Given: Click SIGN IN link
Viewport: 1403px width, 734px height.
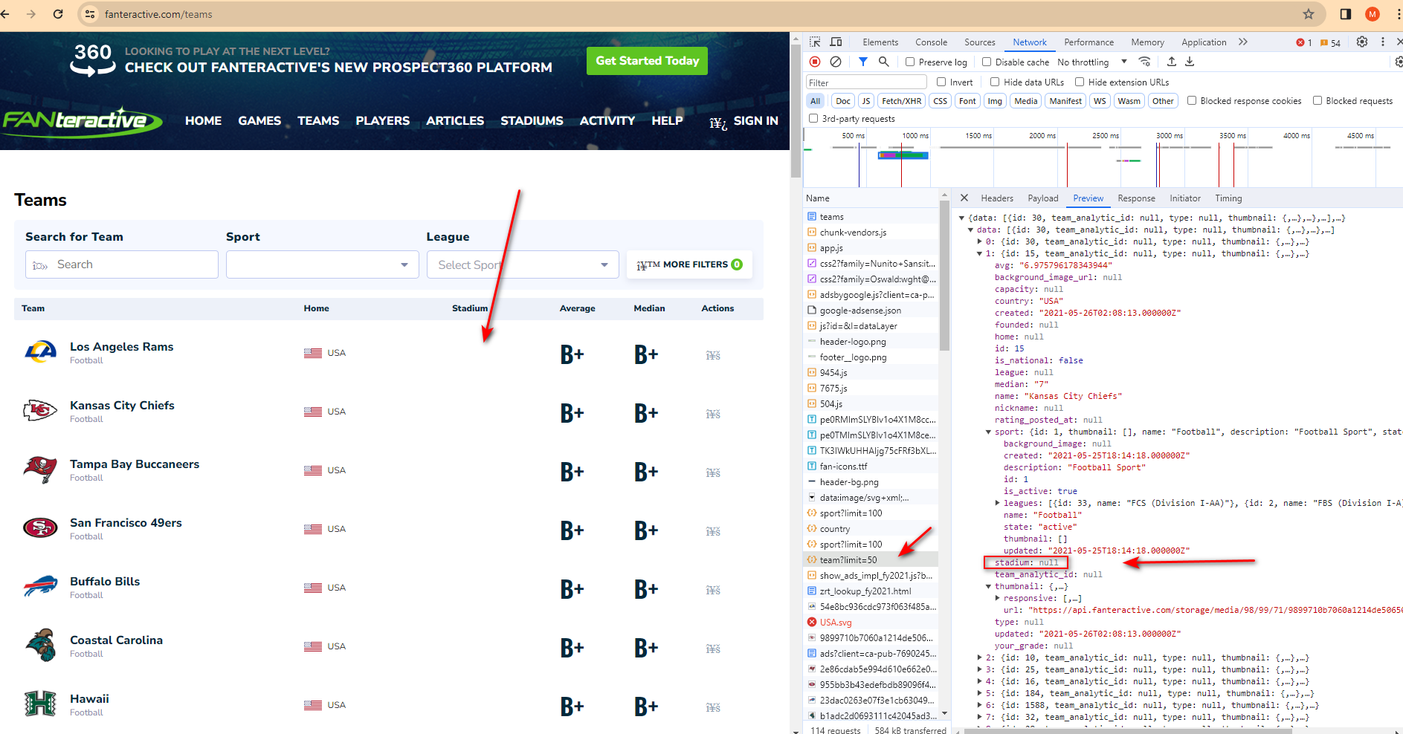Looking at the screenshot, I should (x=755, y=120).
